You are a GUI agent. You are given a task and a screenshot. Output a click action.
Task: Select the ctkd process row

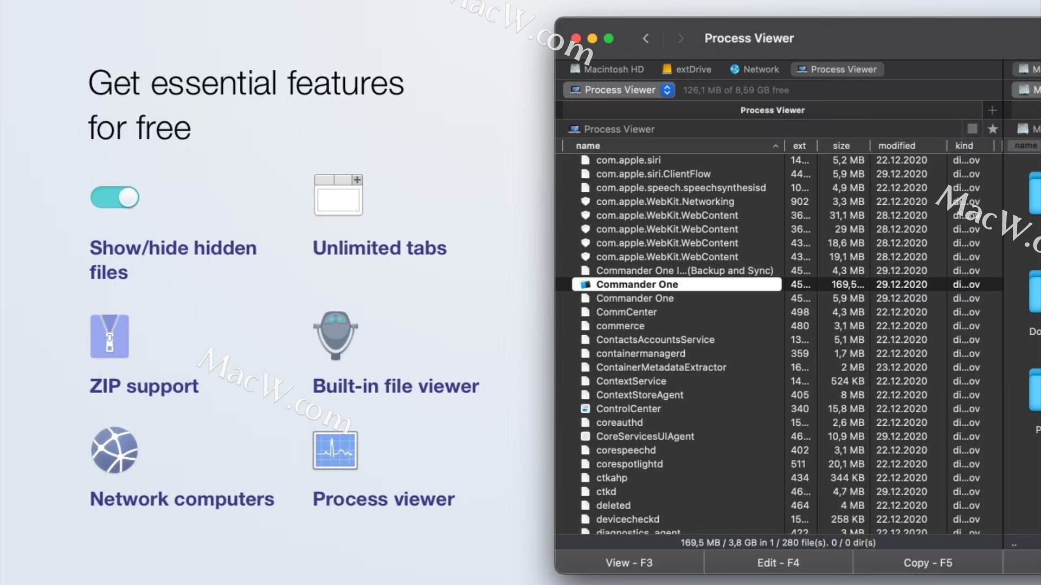click(780, 492)
